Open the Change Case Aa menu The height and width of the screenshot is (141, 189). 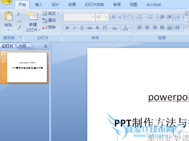(116, 28)
